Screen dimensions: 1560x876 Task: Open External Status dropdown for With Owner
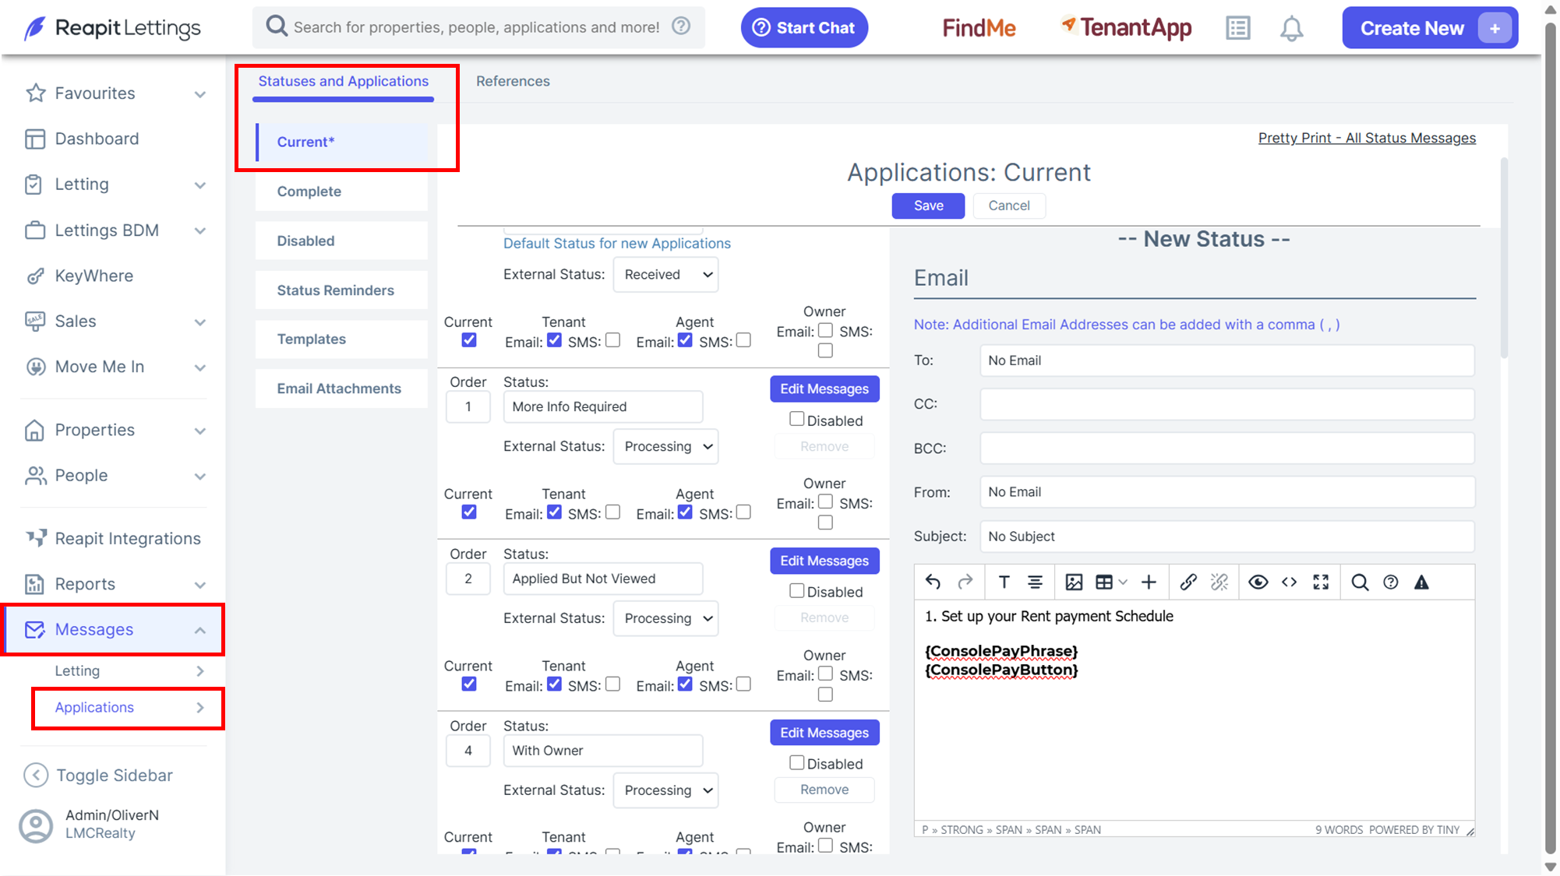666,790
